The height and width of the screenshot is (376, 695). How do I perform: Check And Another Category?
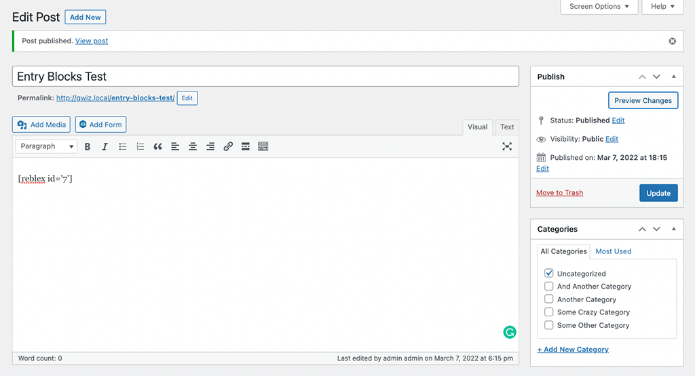click(x=548, y=286)
